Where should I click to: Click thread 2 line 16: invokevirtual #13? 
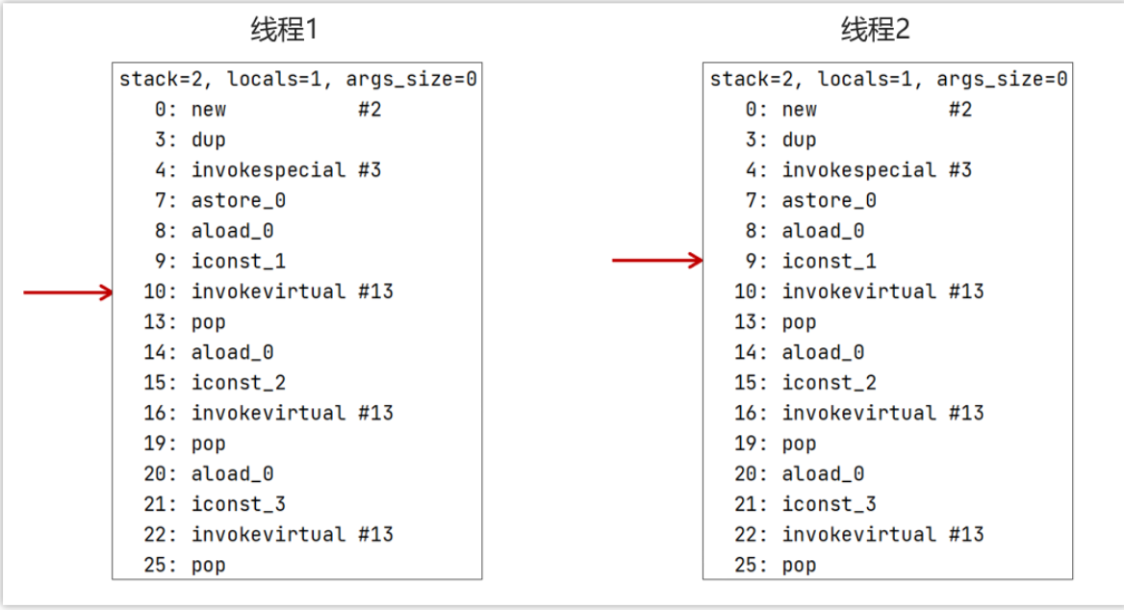(x=858, y=413)
